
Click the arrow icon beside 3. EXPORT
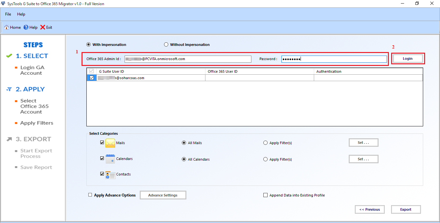coord(9,139)
